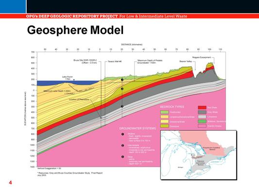Select the Granite Gneiss pink swatch
Viewport: 259px width, 194px height.
202,126
